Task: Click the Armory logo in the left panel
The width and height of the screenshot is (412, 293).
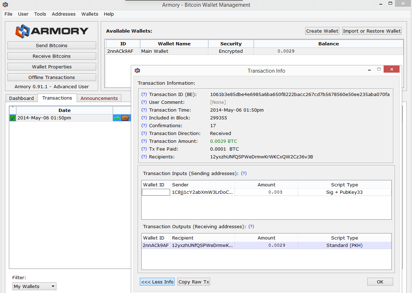Action: tap(51, 31)
